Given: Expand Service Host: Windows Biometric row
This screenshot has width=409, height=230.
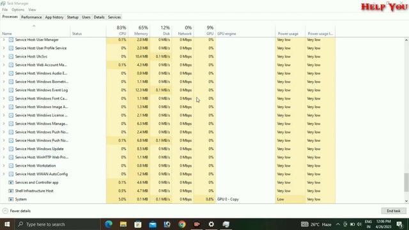Looking at the screenshot, I should 4,82.
